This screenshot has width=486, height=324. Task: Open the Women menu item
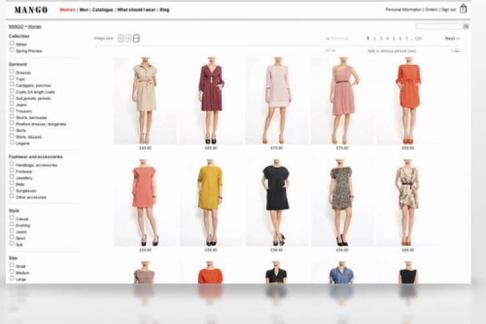pyautogui.click(x=67, y=10)
